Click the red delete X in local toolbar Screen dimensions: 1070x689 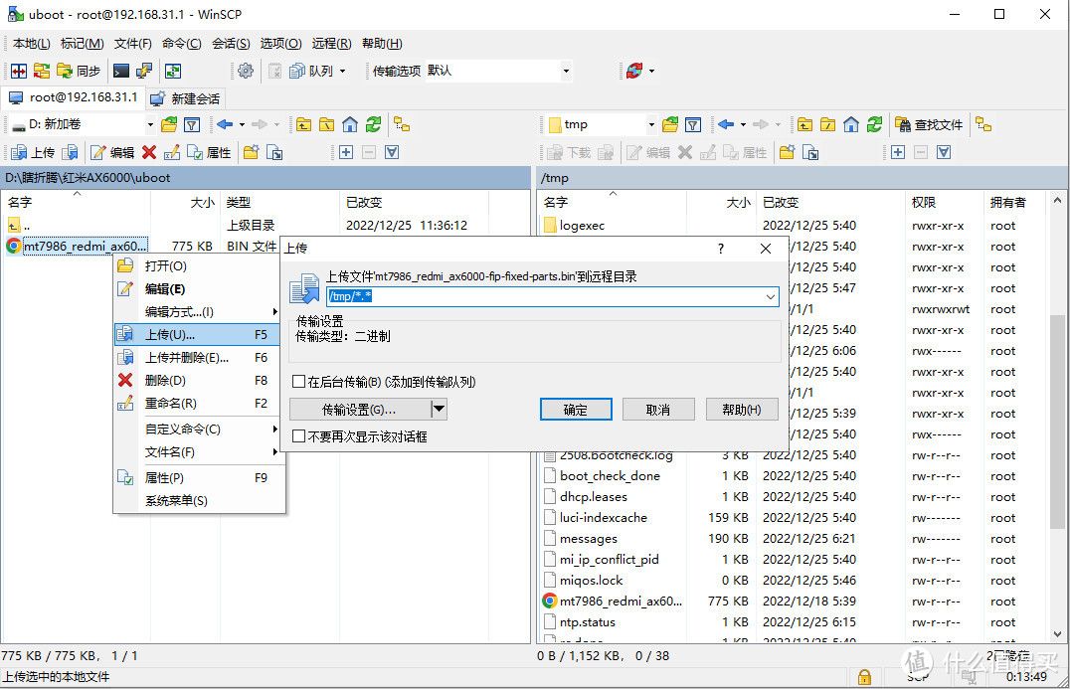point(149,152)
